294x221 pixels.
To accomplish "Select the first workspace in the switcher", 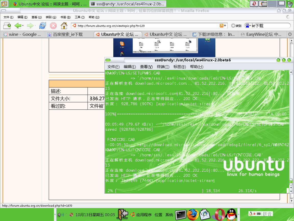I will click(x=254, y=4).
